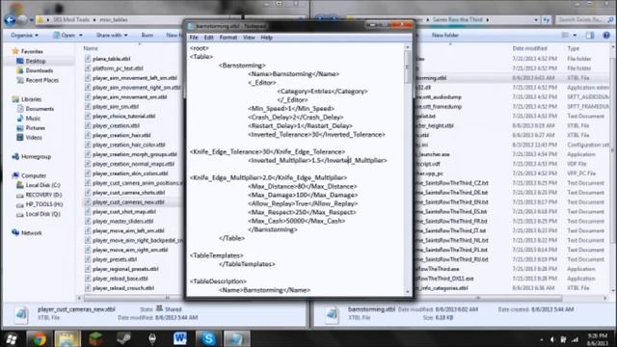Viewport: 617px width, 347px height.
Task: Click the Notepad title bar document icon
Action: click(x=191, y=26)
